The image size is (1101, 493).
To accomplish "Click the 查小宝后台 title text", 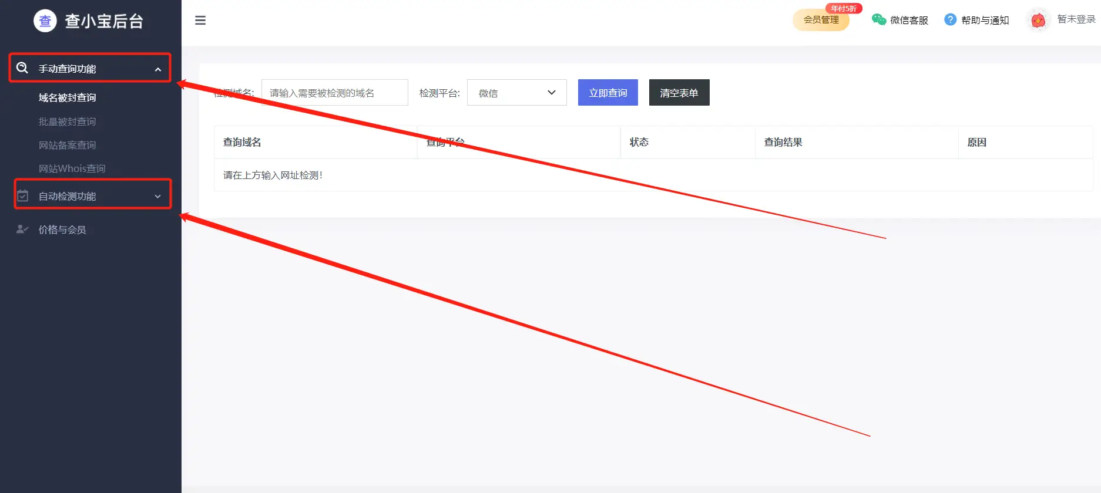I will [104, 21].
